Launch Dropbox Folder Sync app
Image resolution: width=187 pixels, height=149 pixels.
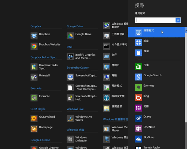(45, 67)
